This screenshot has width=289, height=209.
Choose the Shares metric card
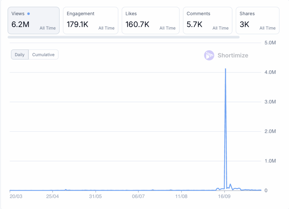(257, 21)
